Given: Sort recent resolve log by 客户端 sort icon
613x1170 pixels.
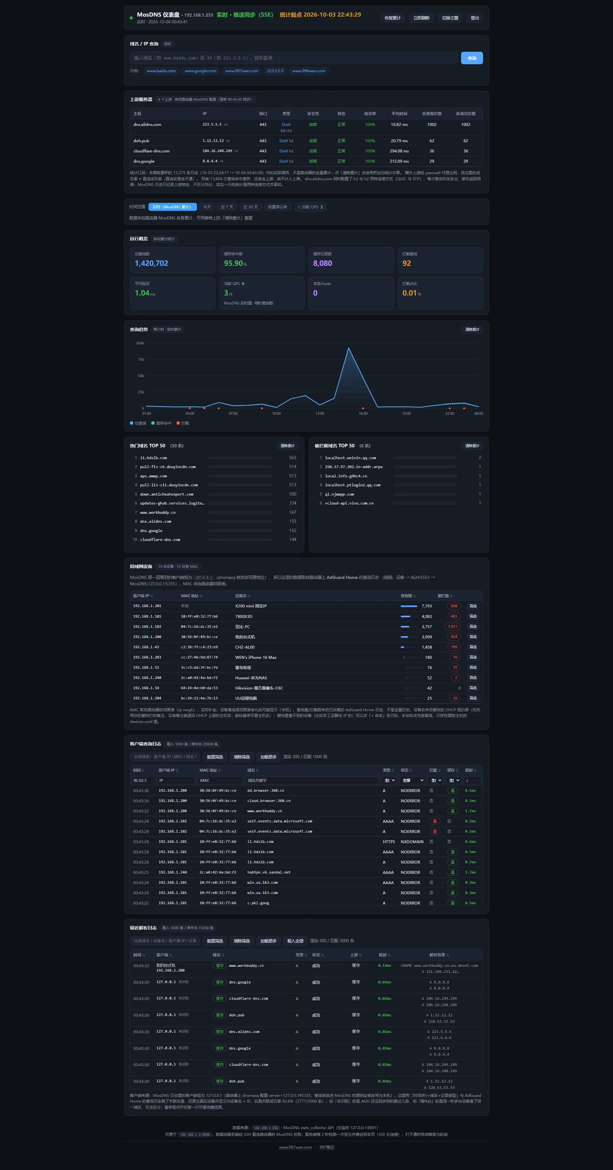Looking at the screenshot, I should 170,955.
